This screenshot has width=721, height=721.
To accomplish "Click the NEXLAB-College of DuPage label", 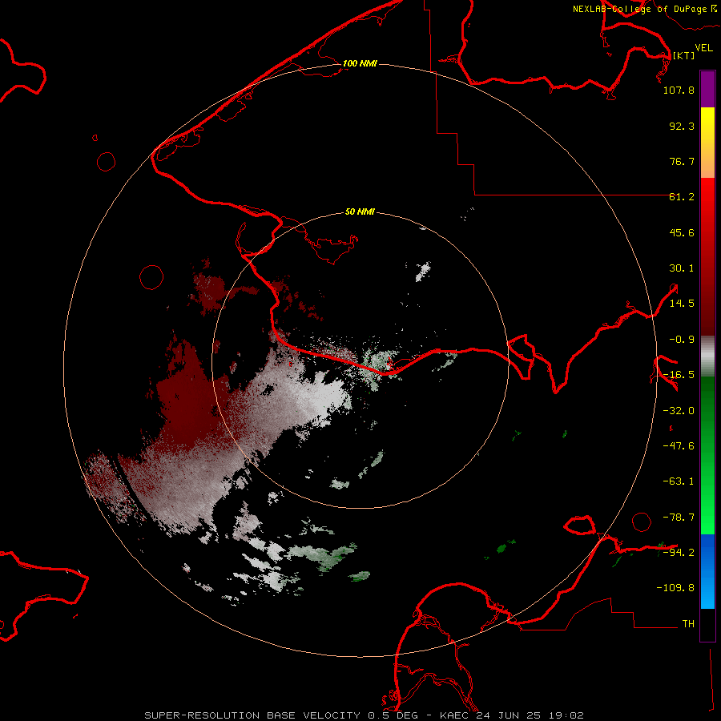I will click(x=639, y=9).
